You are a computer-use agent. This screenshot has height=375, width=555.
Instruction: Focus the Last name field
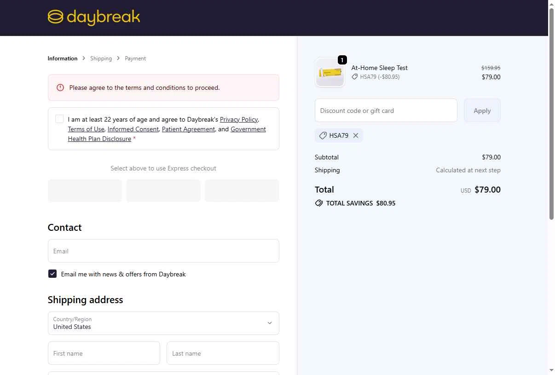click(x=223, y=353)
